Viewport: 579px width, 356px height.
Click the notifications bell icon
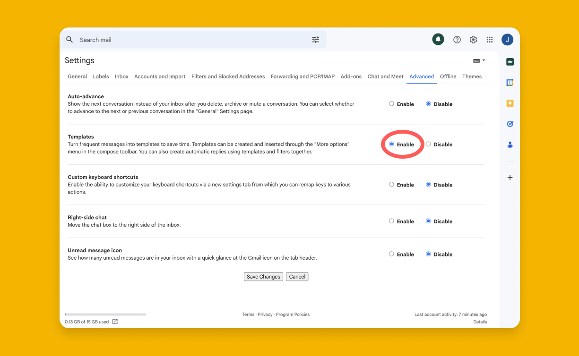click(438, 40)
